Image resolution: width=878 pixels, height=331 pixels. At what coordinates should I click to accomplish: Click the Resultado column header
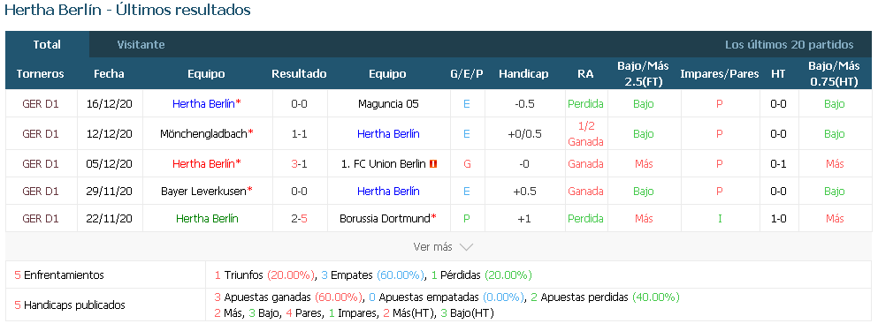pyautogui.click(x=299, y=74)
